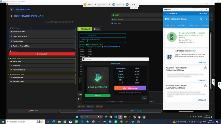Click lock icon beside Root Account Status
Screen dimensions: 221x124
pyautogui.click(x=205, y=68)
